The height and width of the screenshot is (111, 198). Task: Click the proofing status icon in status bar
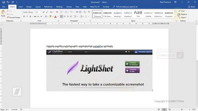click(21, 109)
